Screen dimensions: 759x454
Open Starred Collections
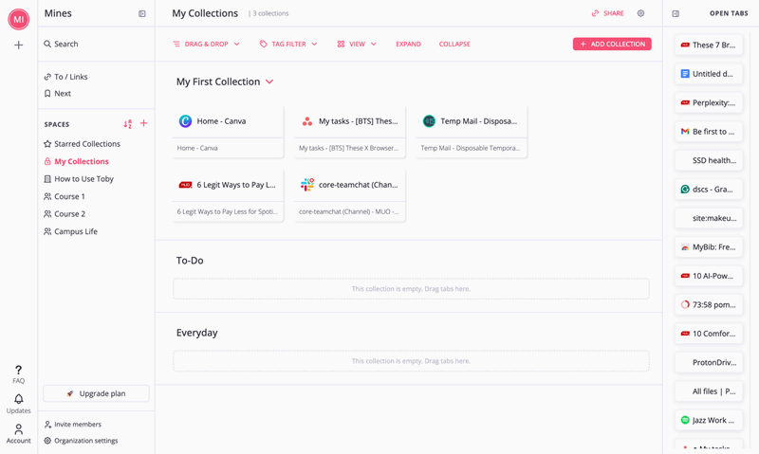tap(82, 144)
